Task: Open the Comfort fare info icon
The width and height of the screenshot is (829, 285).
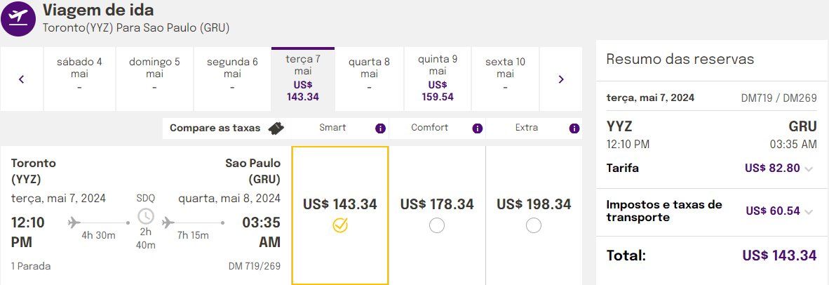Action: tap(478, 128)
